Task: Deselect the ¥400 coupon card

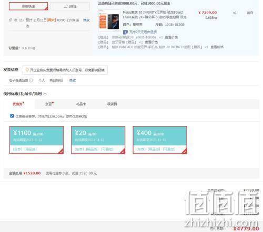Action: [160, 140]
